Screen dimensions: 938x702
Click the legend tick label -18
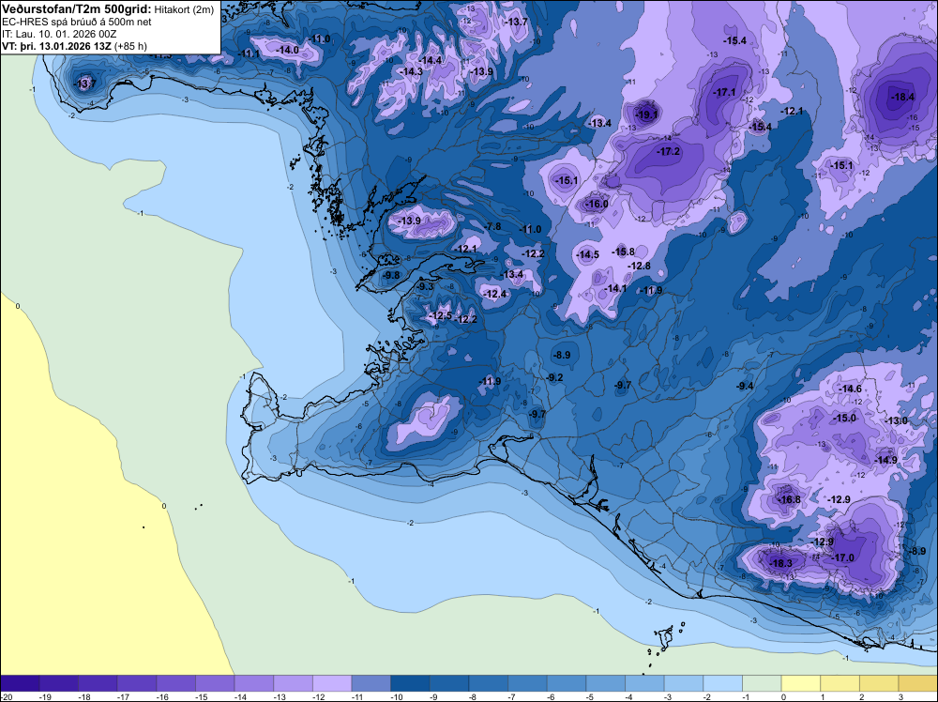(x=83, y=696)
